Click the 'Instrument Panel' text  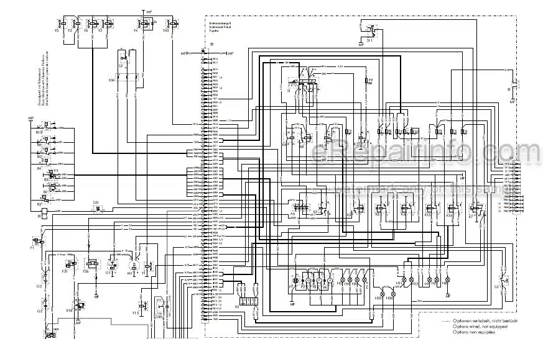coord(220,26)
